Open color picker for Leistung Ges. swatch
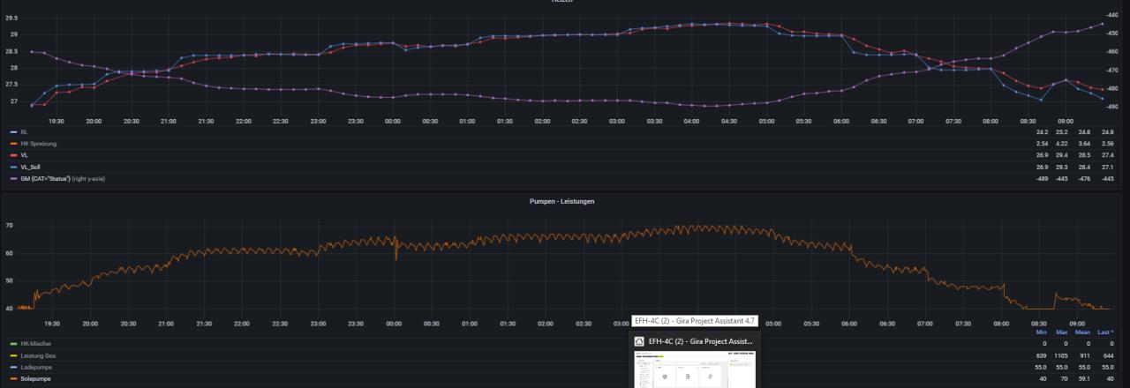1130x388 pixels. click(x=12, y=354)
